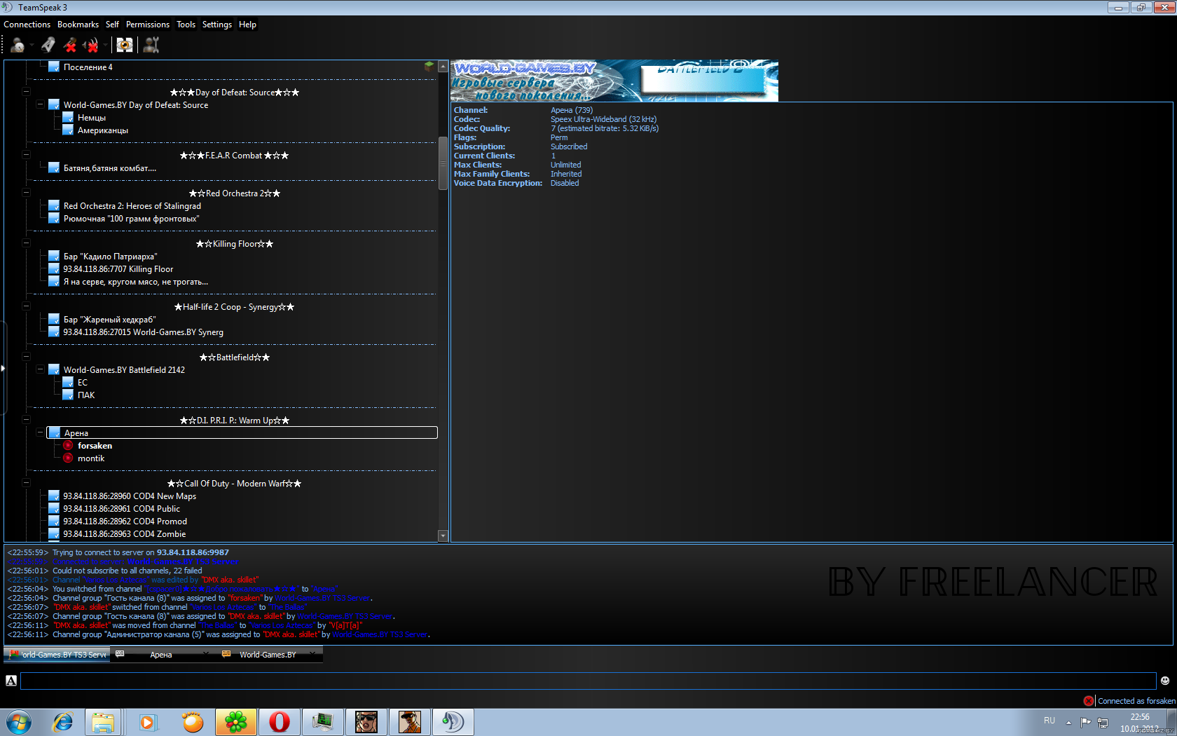This screenshot has height=736, width=1177.
Task: Select the 93.84.118.86:27015 World-Games.BY Synerg channel
Action: [143, 332]
